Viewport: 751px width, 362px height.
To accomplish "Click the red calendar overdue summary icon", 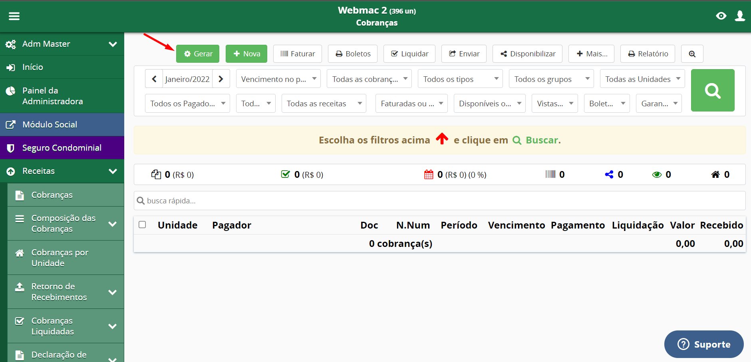I will tap(429, 174).
